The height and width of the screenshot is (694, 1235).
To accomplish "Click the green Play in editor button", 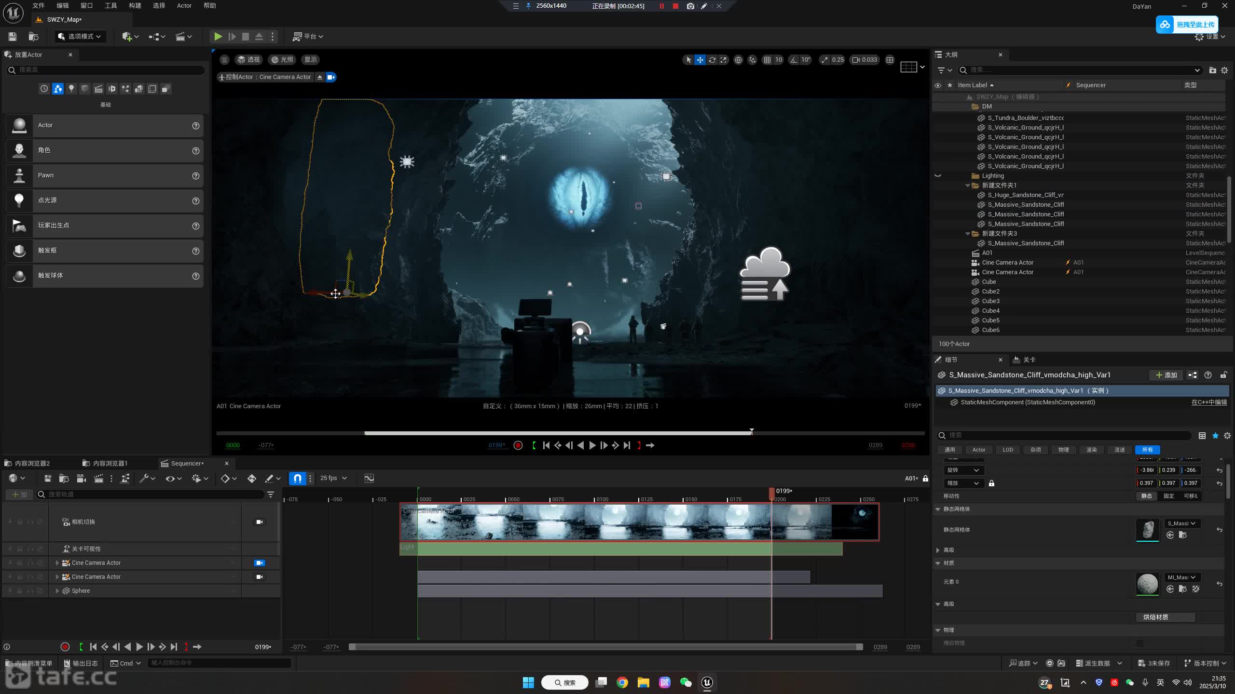I will [x=218, y=37].
